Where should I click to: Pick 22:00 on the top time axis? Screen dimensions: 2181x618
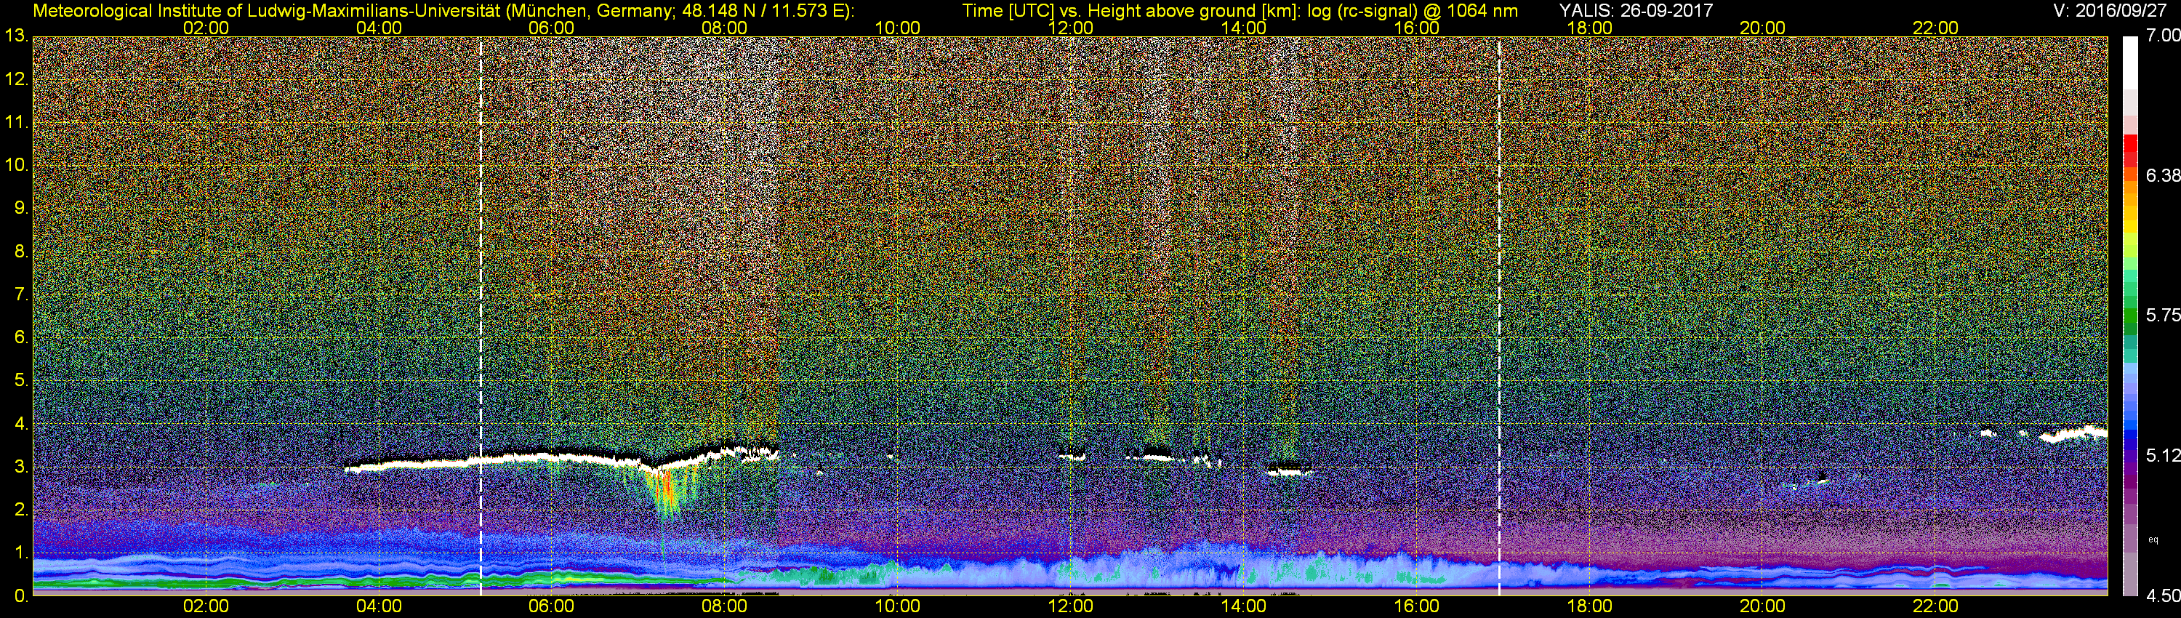(1935, 28)
